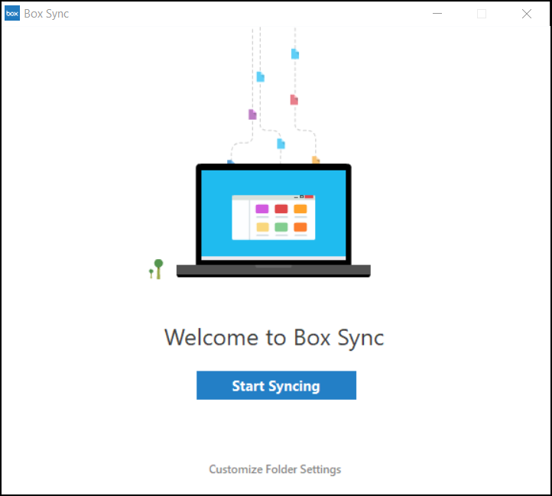Minimize the Box Sync window

coord(437,14)
